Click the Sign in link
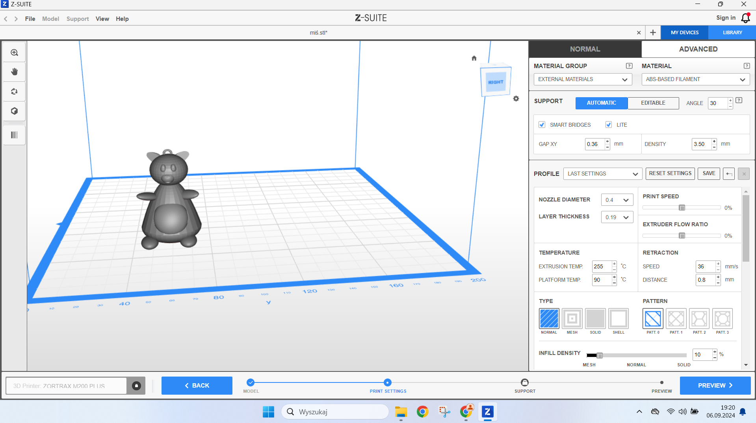 click(x=726, y=18)
